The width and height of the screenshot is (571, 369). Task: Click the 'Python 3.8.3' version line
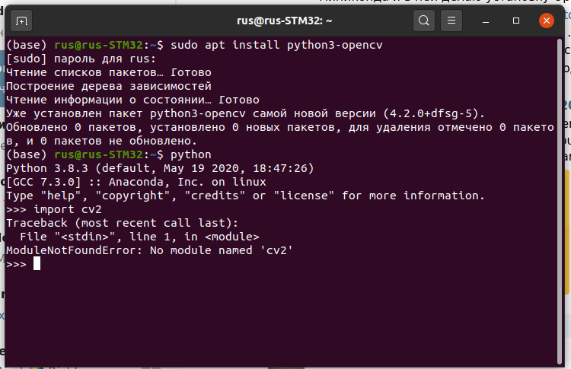click(x=160, y=168)
